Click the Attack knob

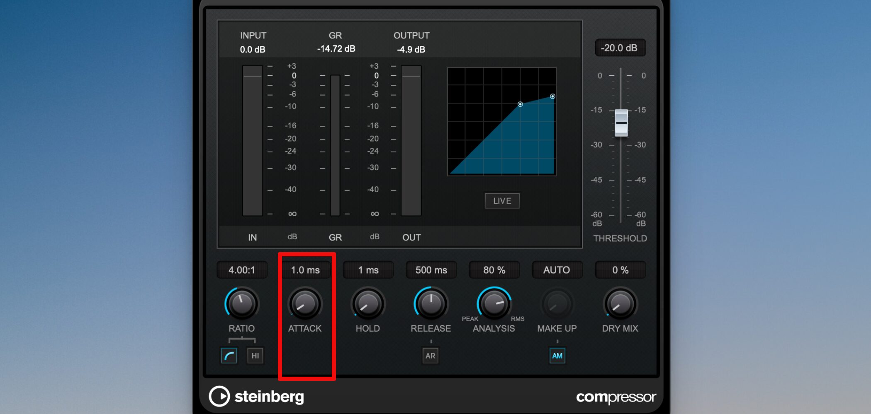305,303
